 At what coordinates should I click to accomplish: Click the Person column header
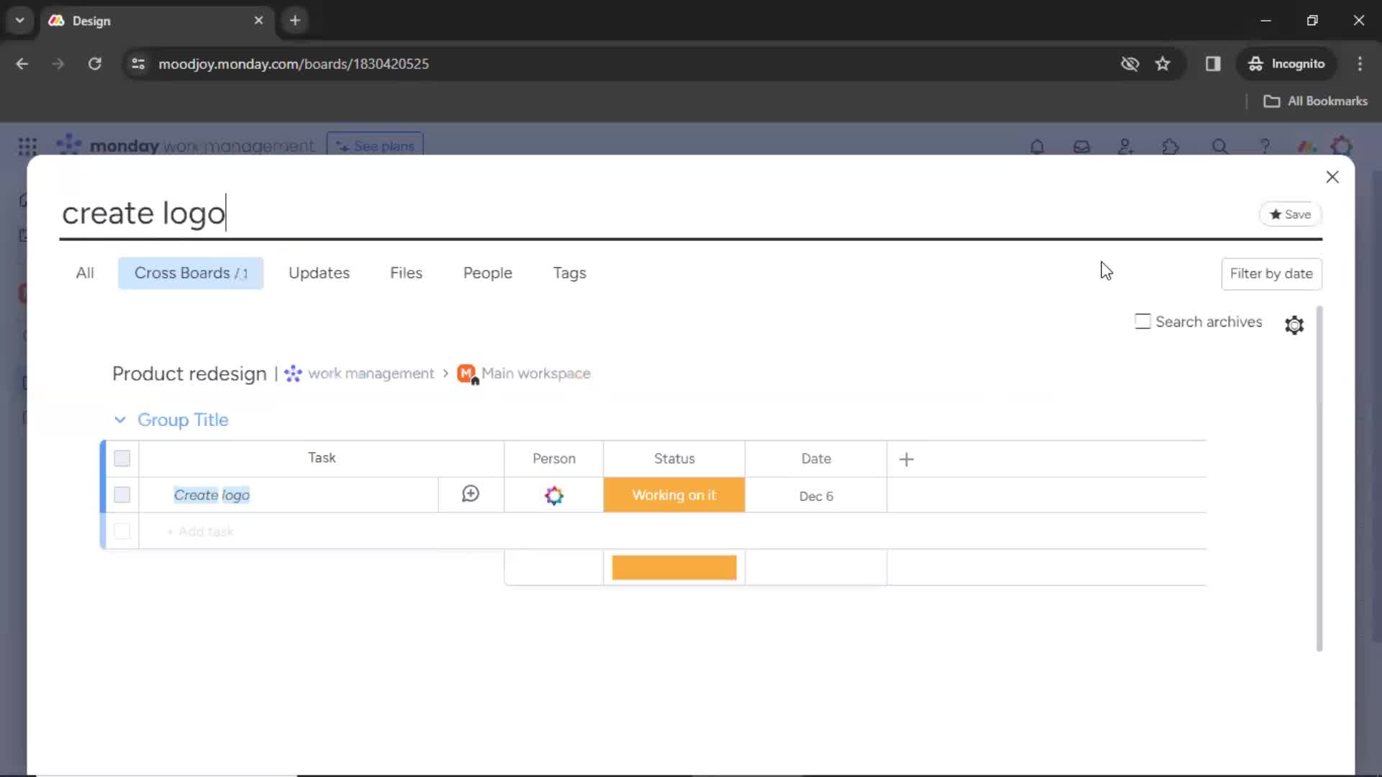point(554,459)
